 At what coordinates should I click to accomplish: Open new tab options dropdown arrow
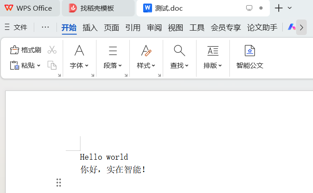290,8
